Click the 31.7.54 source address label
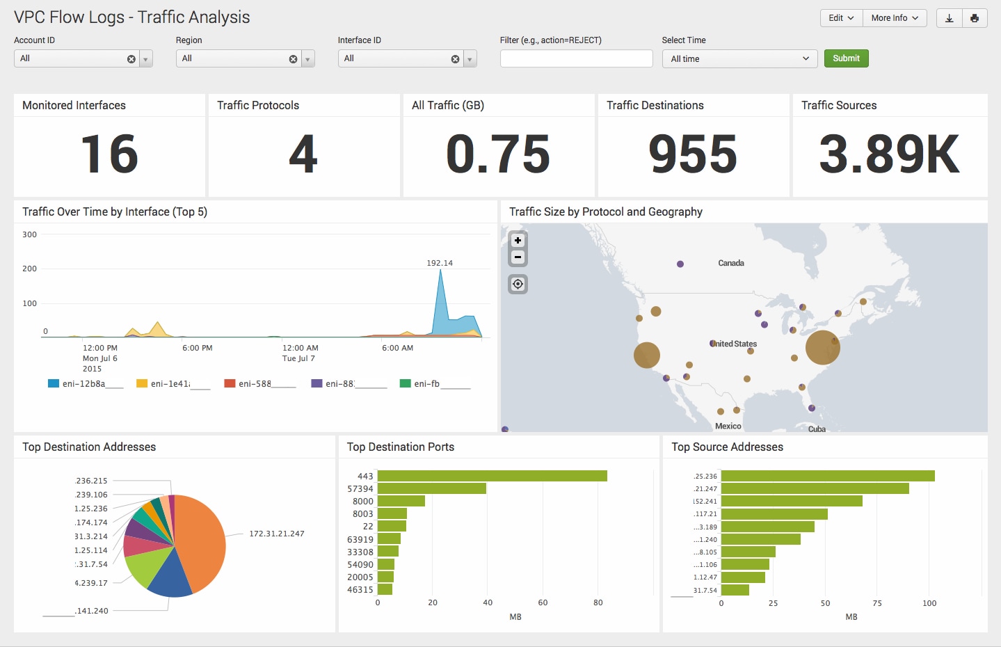 (705, 591)
